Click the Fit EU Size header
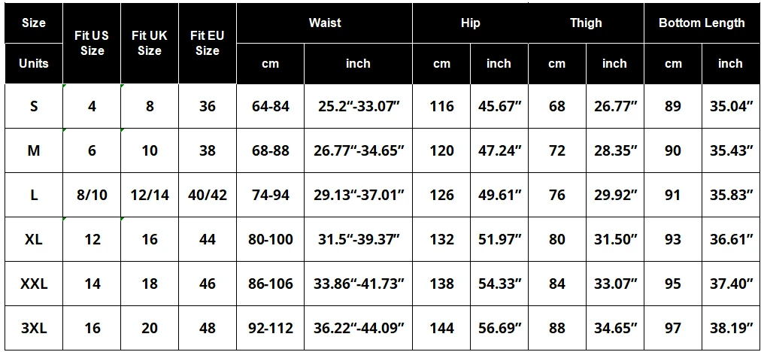The height and width of the screenshot is (352, 761). click(208, 43)
